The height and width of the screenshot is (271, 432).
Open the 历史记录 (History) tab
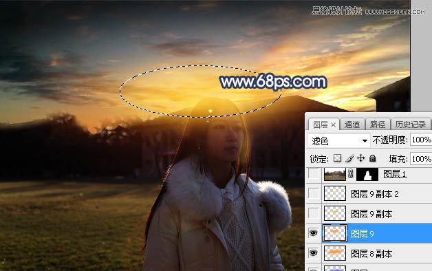click(x=411, y=124)
